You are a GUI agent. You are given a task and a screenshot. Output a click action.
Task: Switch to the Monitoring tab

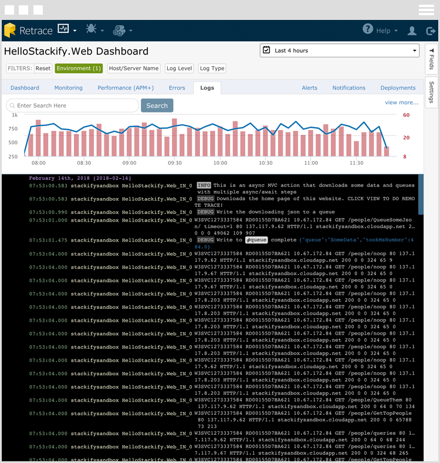pyautogui.click(x=68, y=88)
